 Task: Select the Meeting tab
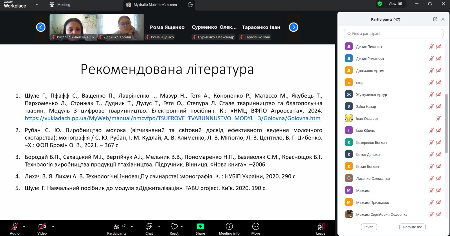point(60,5)
